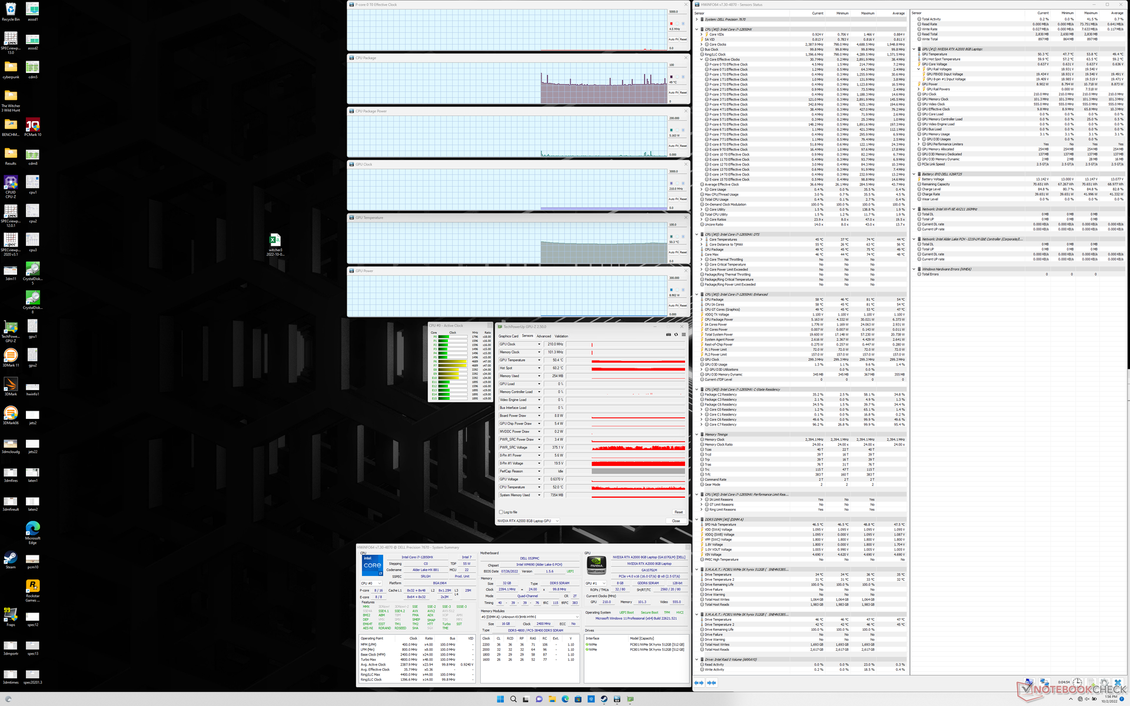Viewport: 1130px width, 706px height.
Task: Click the CPU Package Power graph area
Action: point(506,135)
